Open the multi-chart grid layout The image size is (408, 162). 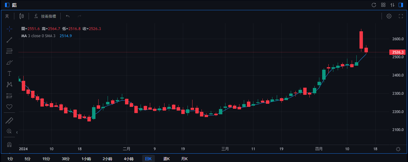pos(383,5)
